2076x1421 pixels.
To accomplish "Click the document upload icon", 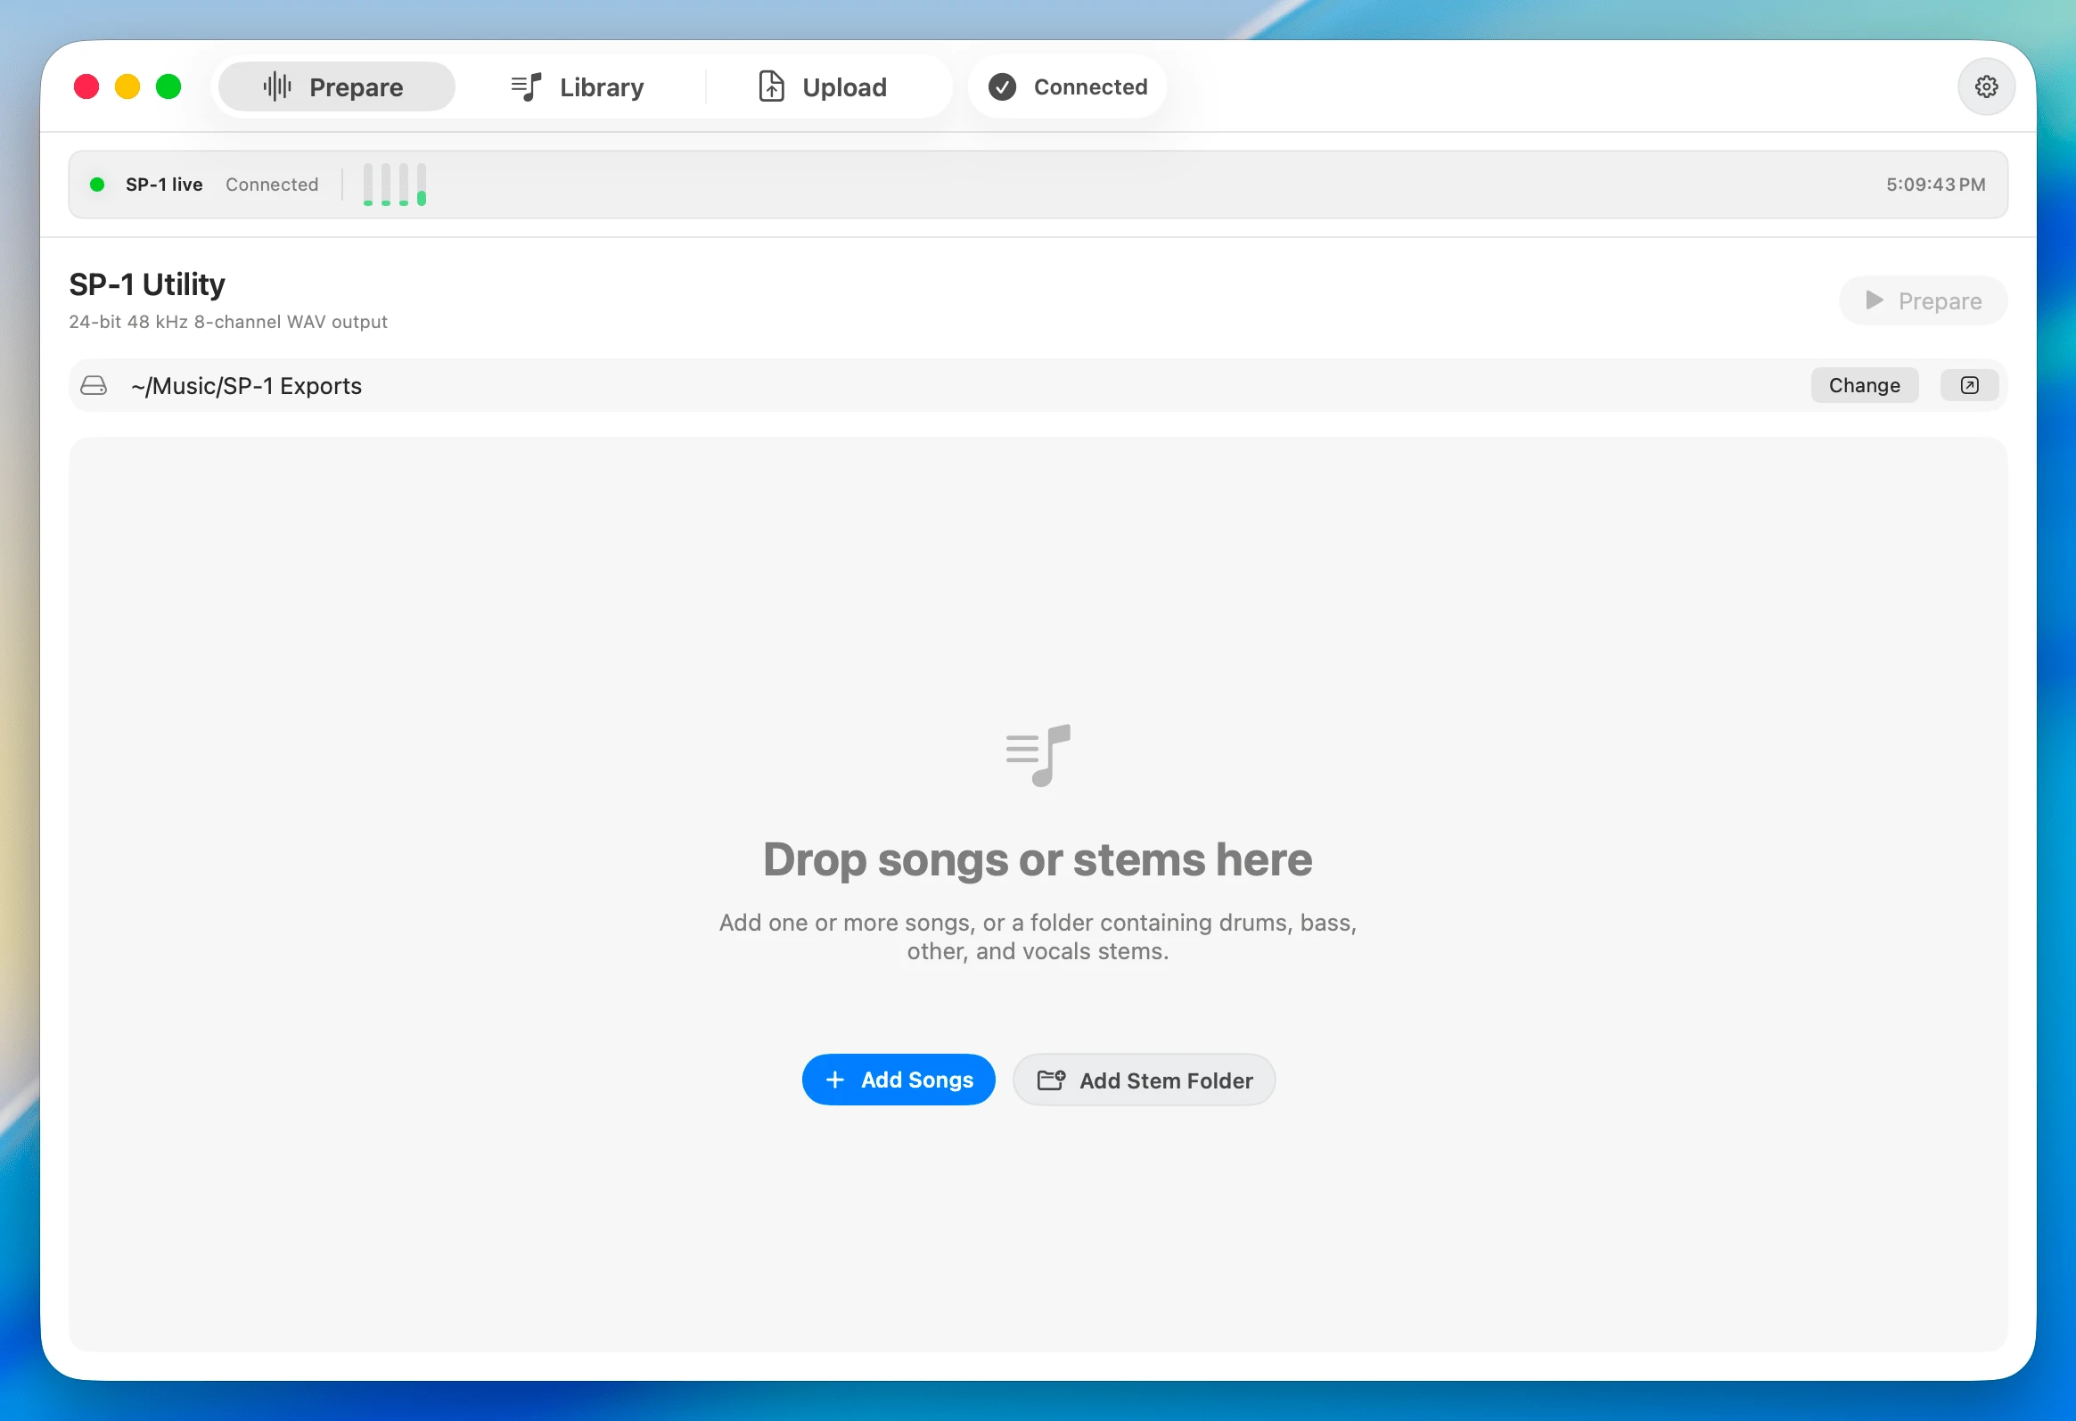I will point(771,86).
